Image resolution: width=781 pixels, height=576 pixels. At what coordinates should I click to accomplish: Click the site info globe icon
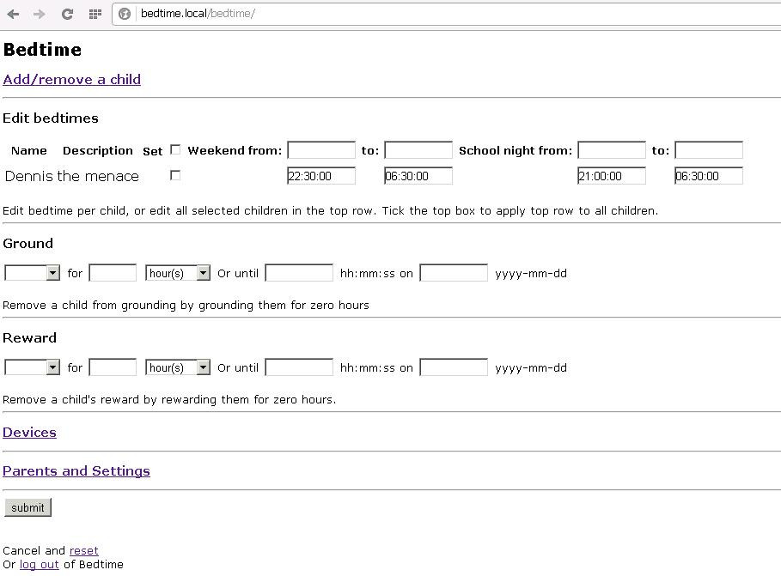[125, 14]
